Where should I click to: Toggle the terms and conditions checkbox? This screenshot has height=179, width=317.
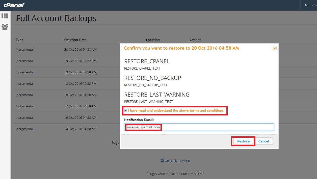point(125,111)
